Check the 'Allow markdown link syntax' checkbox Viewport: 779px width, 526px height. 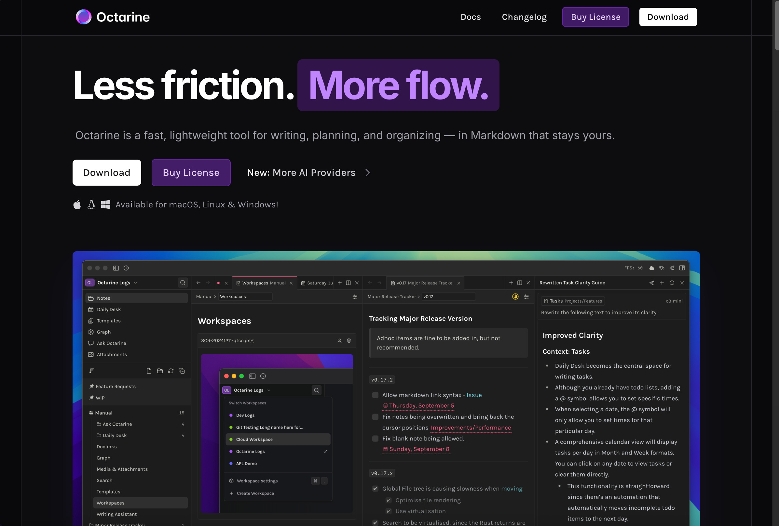375,395
